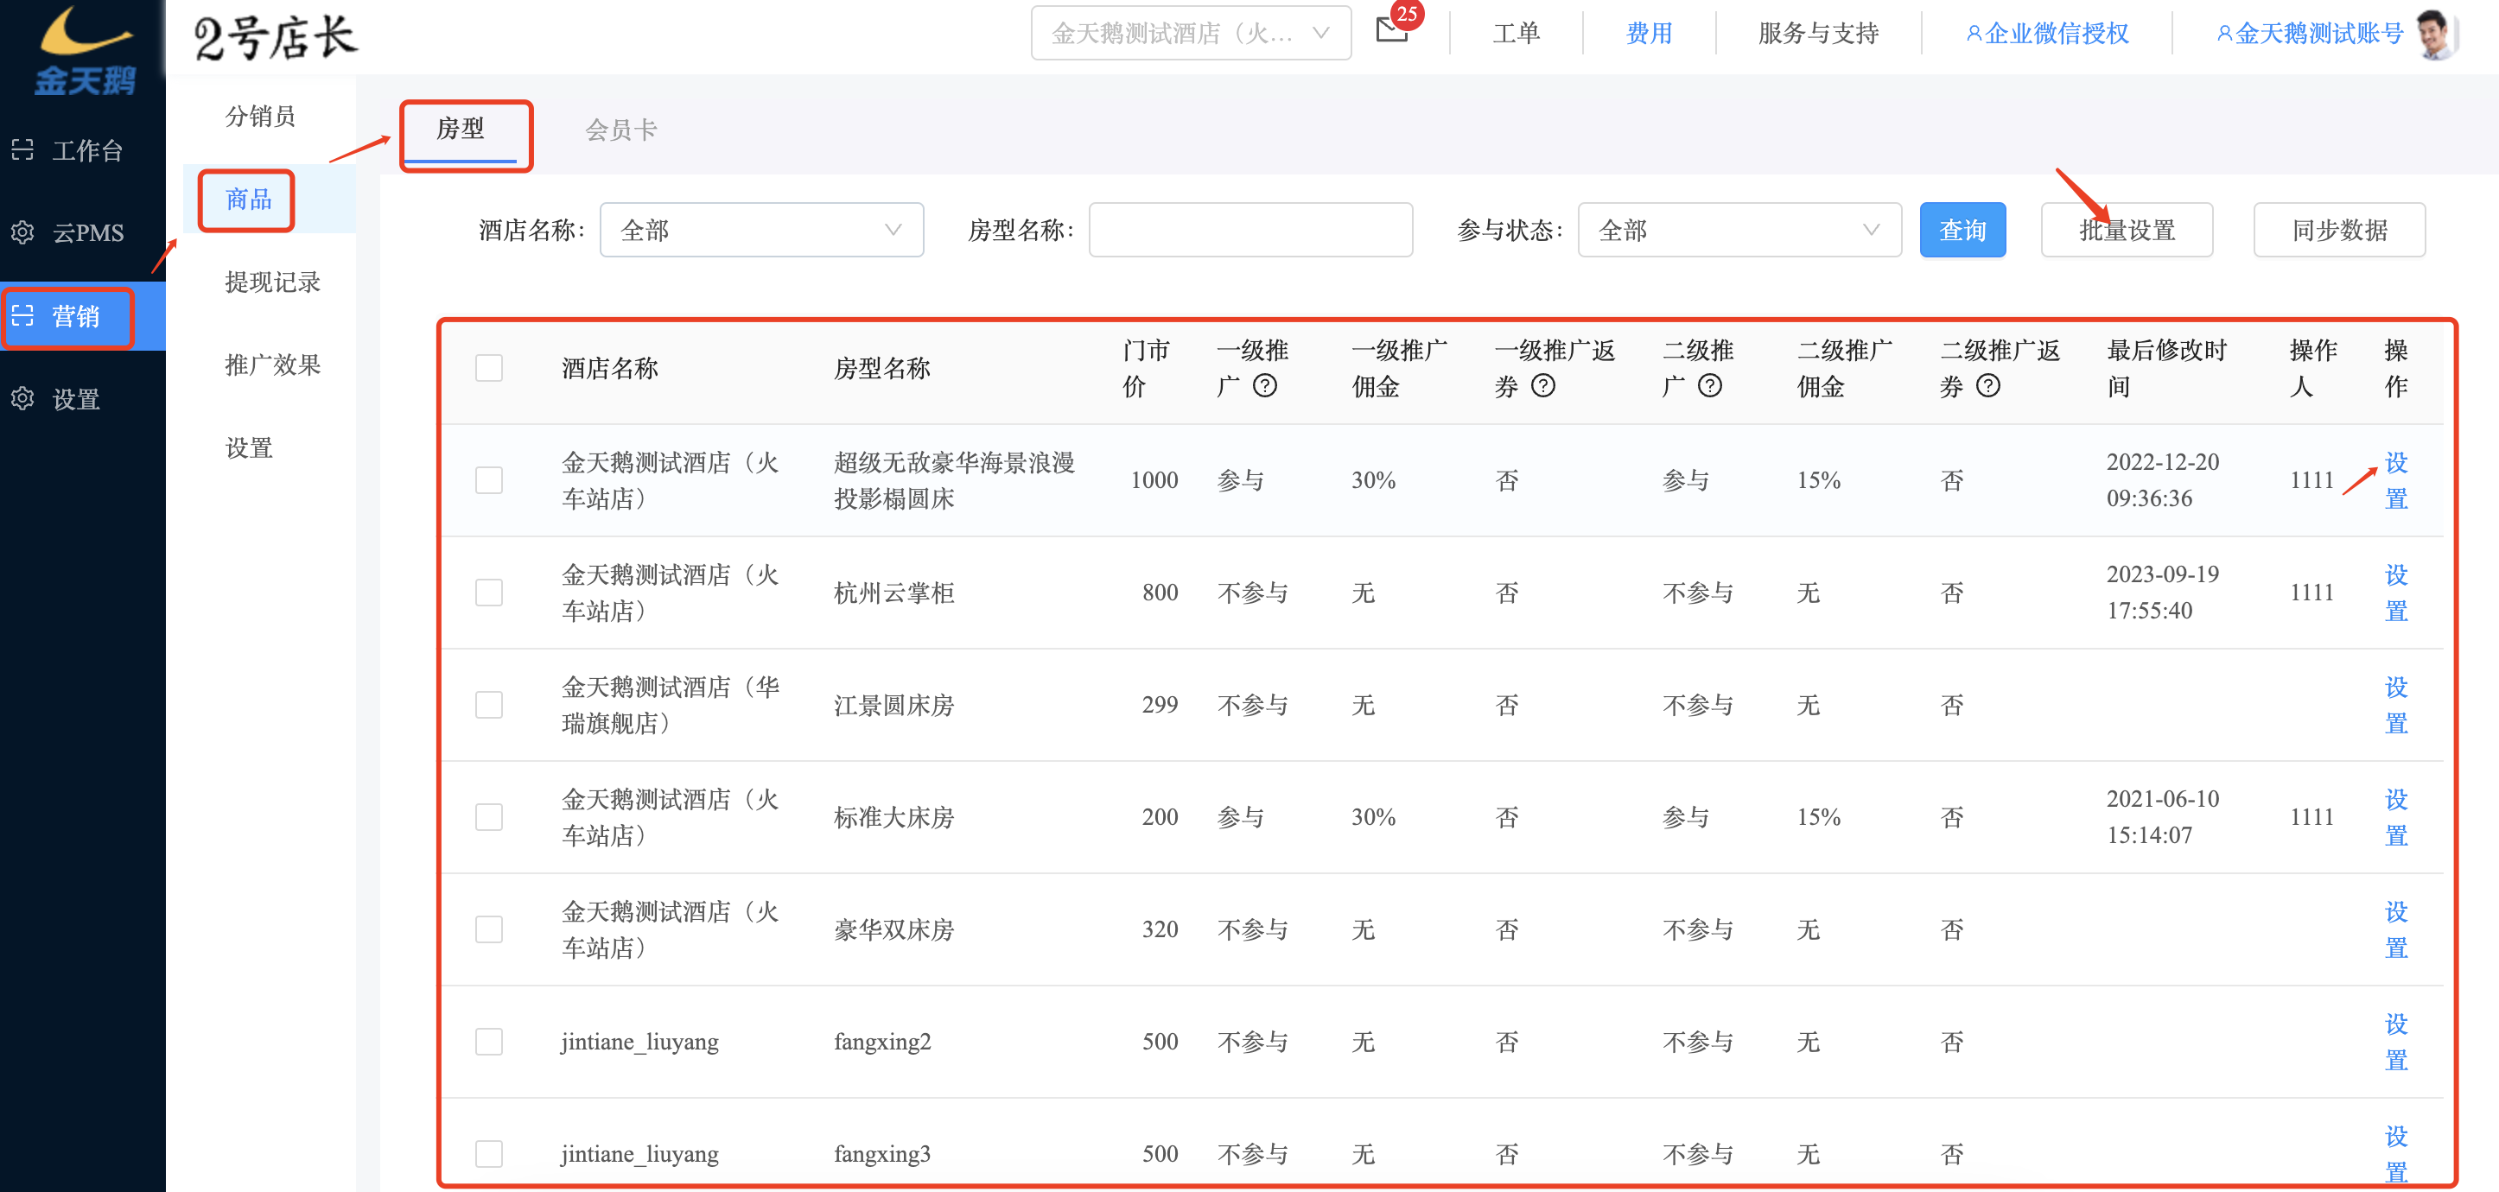The height and width of the screenshot is (1192, 2499).
Task: Click the person icon before 金天鹅测试账号
Action: click(2224, 34)
